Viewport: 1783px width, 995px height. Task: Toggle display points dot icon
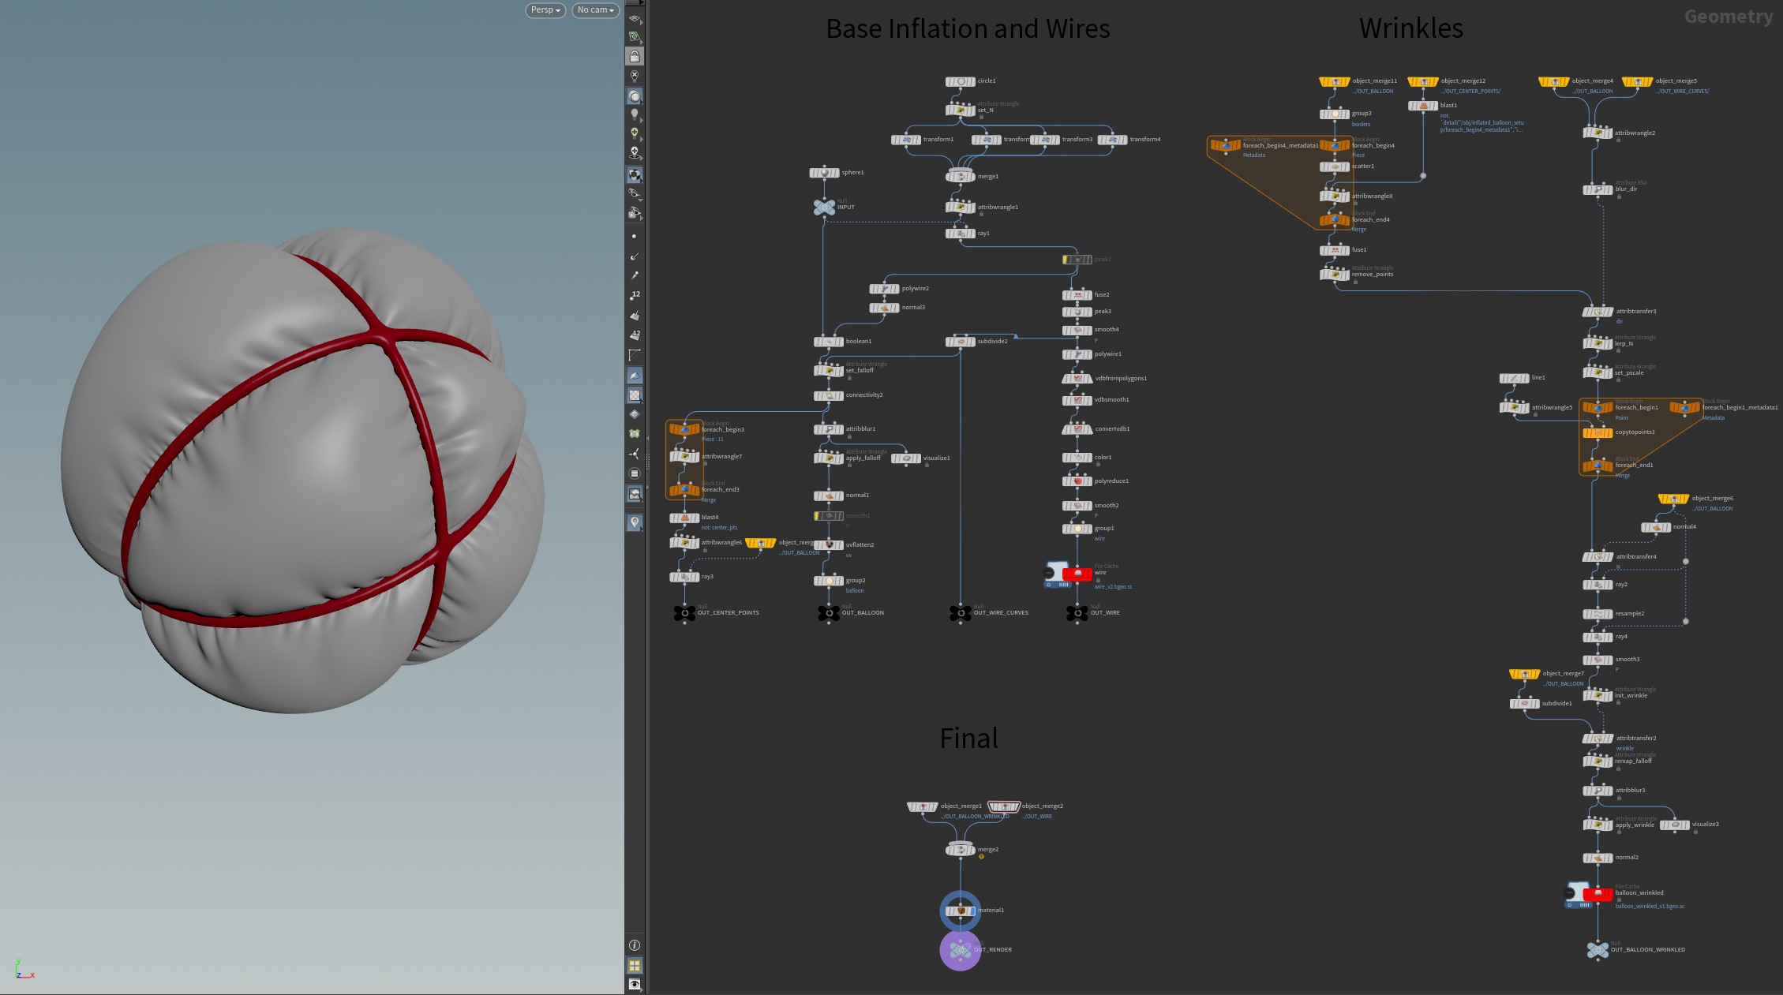(x=635, y=236)
